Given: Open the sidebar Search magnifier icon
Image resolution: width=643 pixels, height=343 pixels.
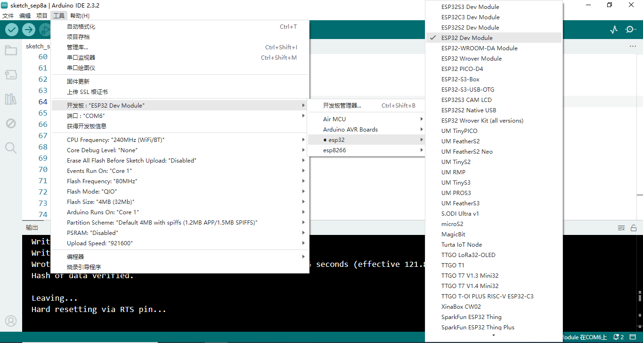Looking at the screenshot, I should tap(11, 148).
